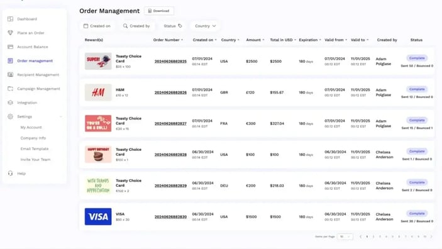The width and height of the screenshot is (442, 249).
Task: Collapse the Settings submenu chevron
Action: (60, 116)
